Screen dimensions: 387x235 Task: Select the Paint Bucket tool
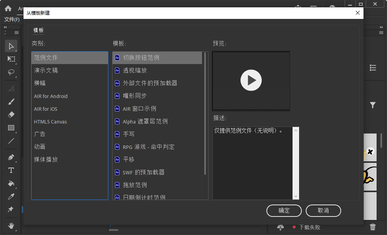(11, 183)
